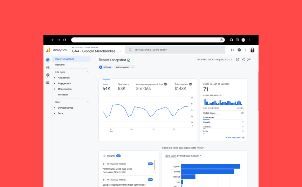The width and height of the screenshot is (302, 187).
Task: Open the browser profile circle
Action: tap(243, 40)
